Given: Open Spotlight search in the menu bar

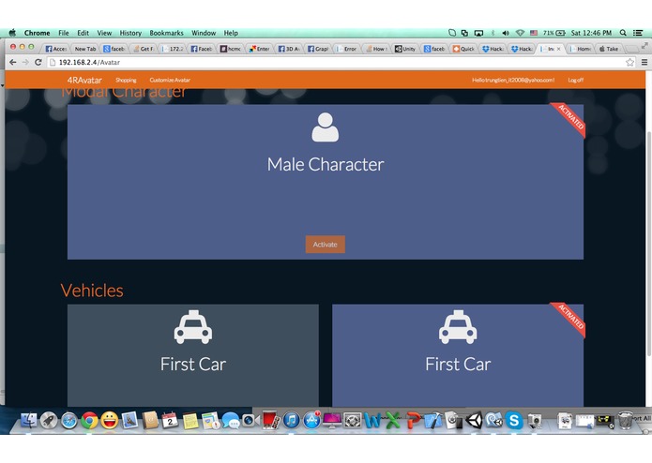Looking at the screenshot, I should tap(623, 33).
